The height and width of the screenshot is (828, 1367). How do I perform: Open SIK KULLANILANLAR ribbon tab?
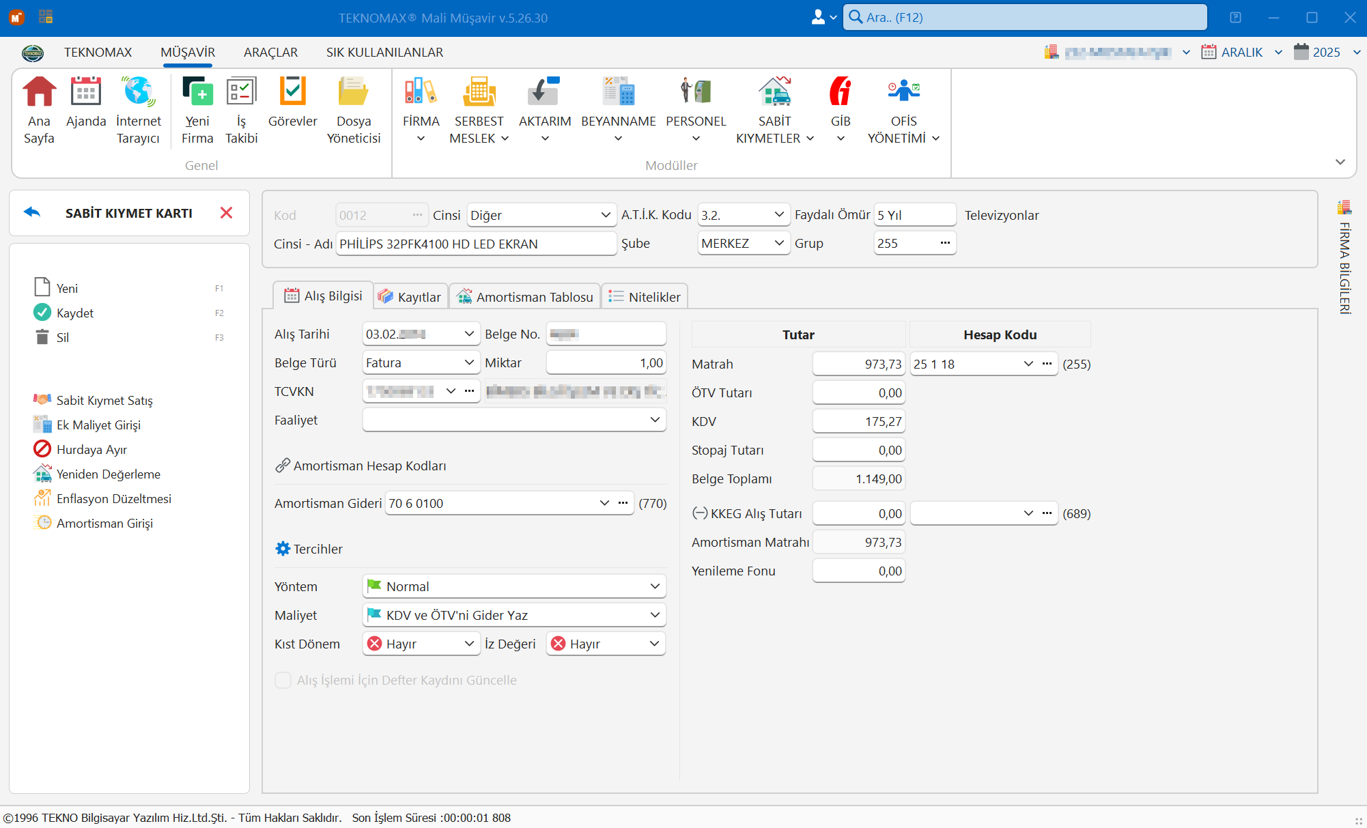(x=384, y=52)
